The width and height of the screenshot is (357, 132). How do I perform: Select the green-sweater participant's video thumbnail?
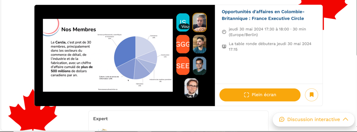[x=199, y=66]
